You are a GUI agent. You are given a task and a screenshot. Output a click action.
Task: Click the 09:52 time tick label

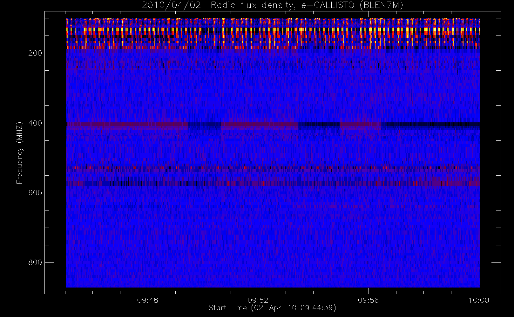click(x=258, y=300)
